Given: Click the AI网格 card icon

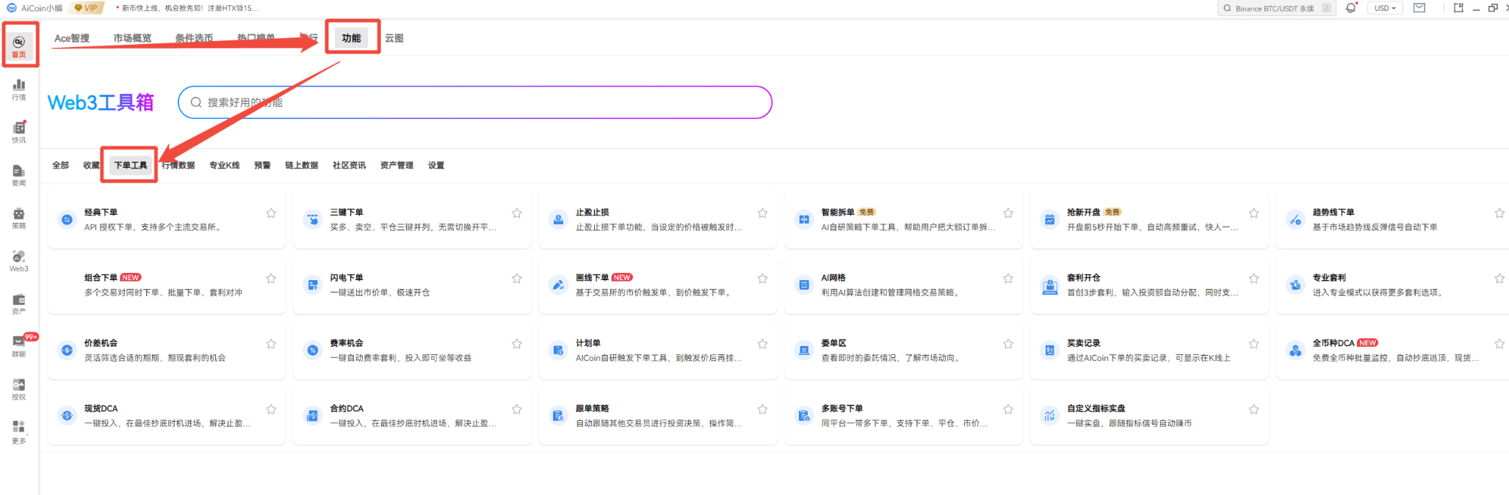Looking at the screenshot, I should 804,285.
